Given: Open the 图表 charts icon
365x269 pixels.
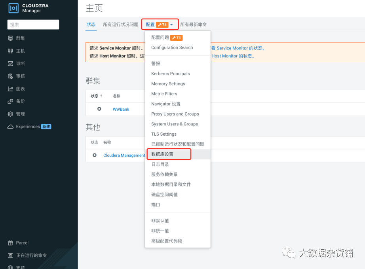Looking at the screenshot, I should click(10, 89).
